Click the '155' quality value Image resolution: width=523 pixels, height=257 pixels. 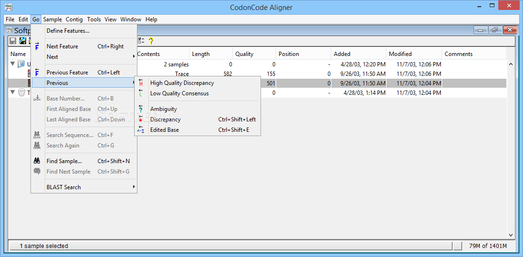coord(271,74)
